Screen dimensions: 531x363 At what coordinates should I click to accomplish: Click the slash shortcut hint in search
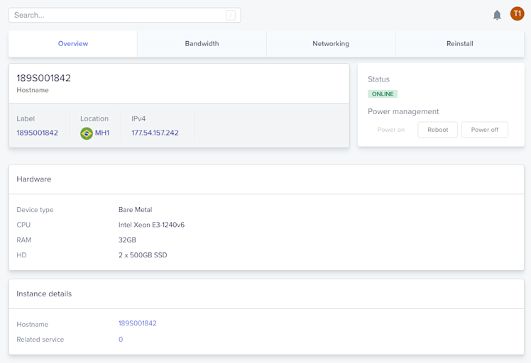[231, 15]
